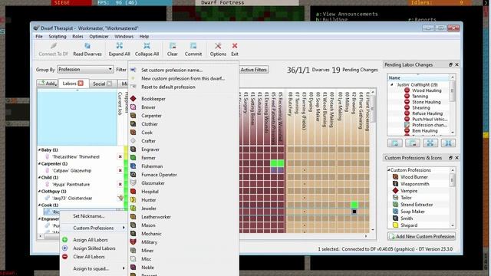Viewport: 491px width, 276px height.
Task: Select Military profession entry
Action: tap(183, 242)
